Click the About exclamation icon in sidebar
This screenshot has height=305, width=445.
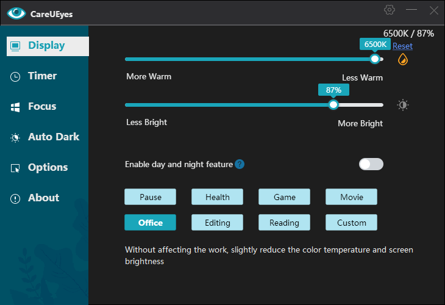(15, 198)
